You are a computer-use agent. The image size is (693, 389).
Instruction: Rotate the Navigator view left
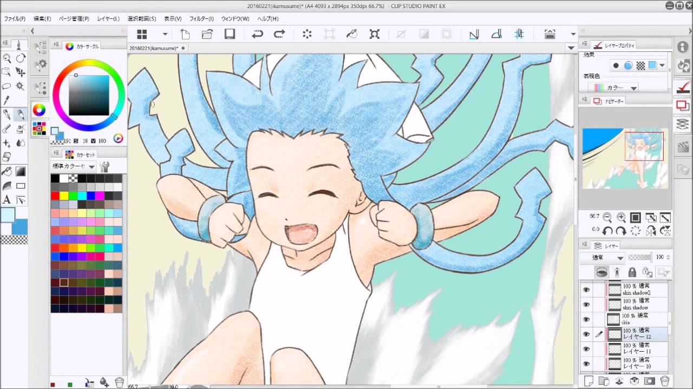[x=607, y=231]
